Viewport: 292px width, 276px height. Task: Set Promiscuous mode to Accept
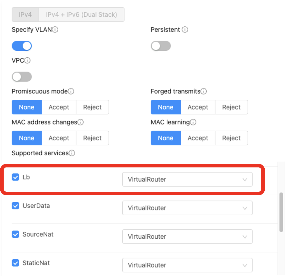tap(59, 107)
